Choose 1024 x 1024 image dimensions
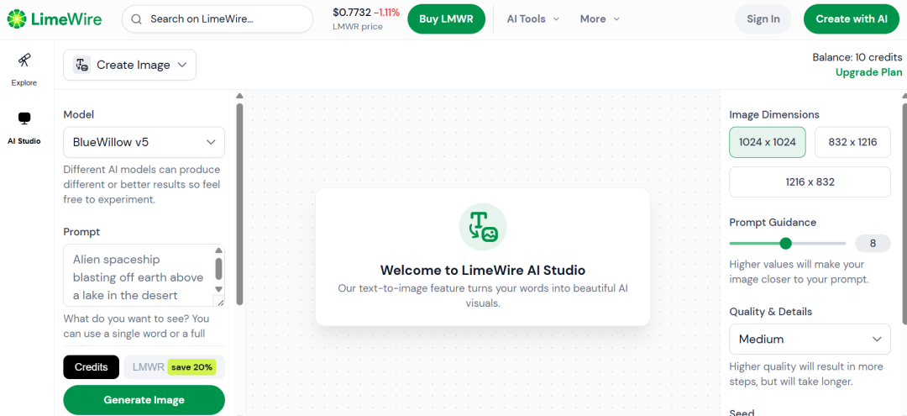Viewport: 907px width, 416px height. 768,142
